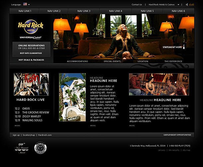Click More under lounge photo article
This screenshot has height=167, width=203.
[x=132, y=125]
